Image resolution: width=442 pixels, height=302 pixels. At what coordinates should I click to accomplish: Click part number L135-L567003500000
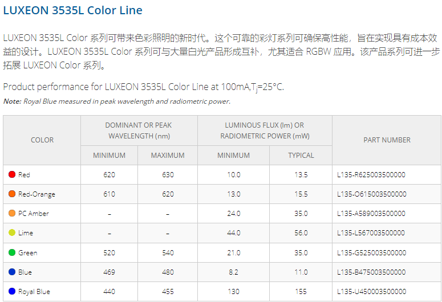click(x=371, y=233)
